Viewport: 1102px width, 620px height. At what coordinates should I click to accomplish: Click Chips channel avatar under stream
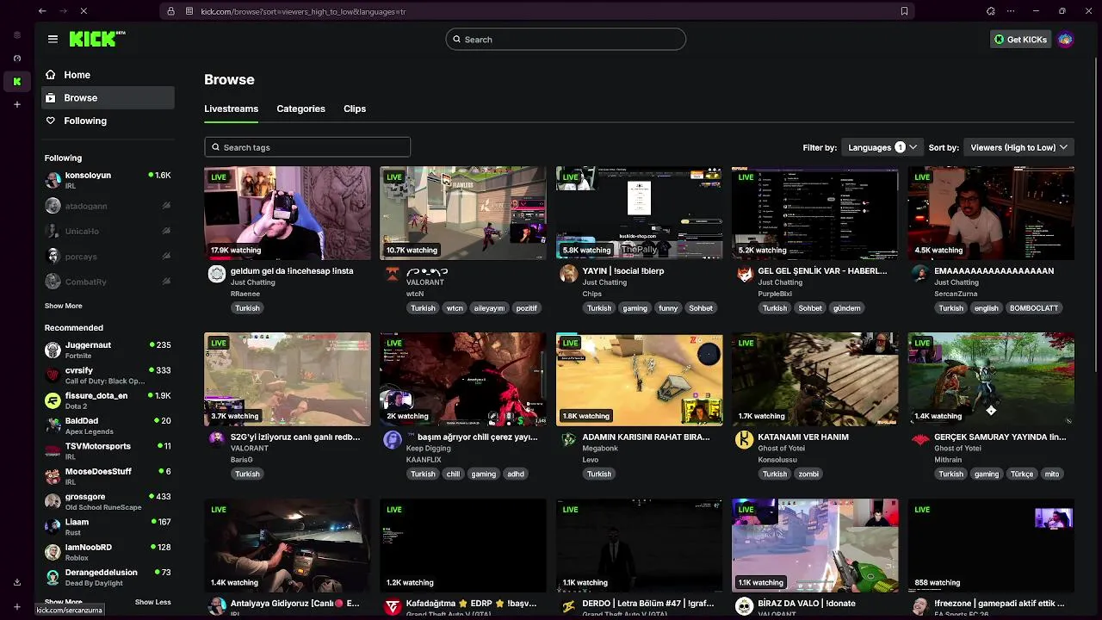[x=568, y=274]
